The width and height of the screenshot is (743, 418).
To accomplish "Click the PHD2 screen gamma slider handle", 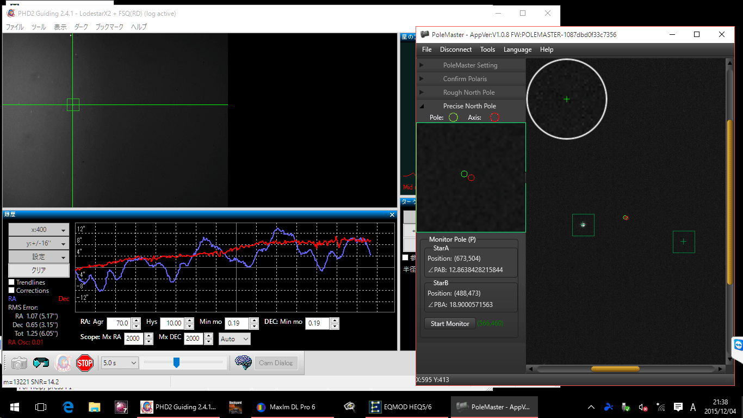I will tap(176, 362).
